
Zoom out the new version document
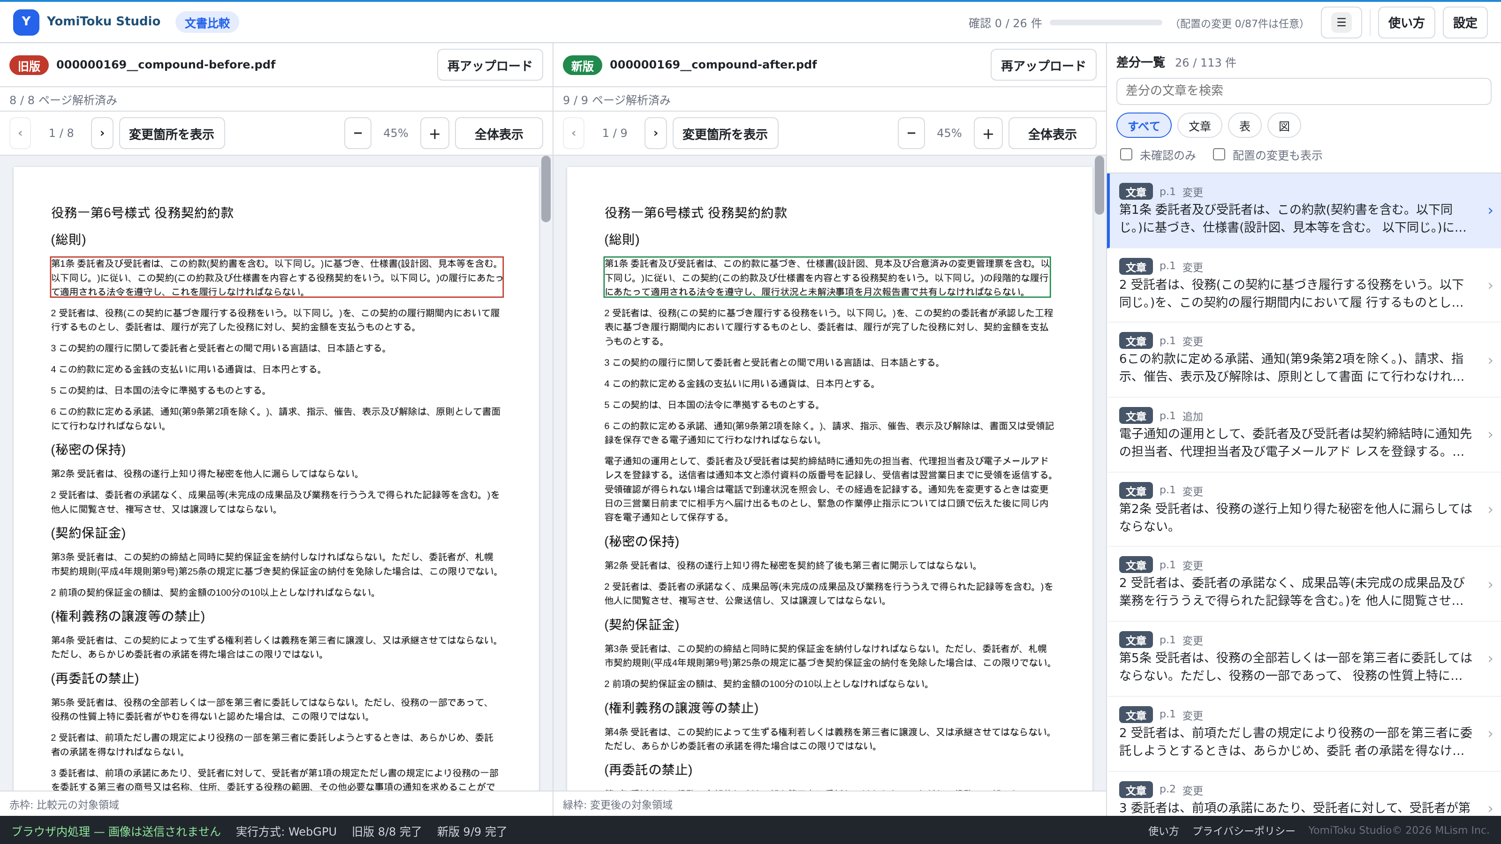coord(911,133)
